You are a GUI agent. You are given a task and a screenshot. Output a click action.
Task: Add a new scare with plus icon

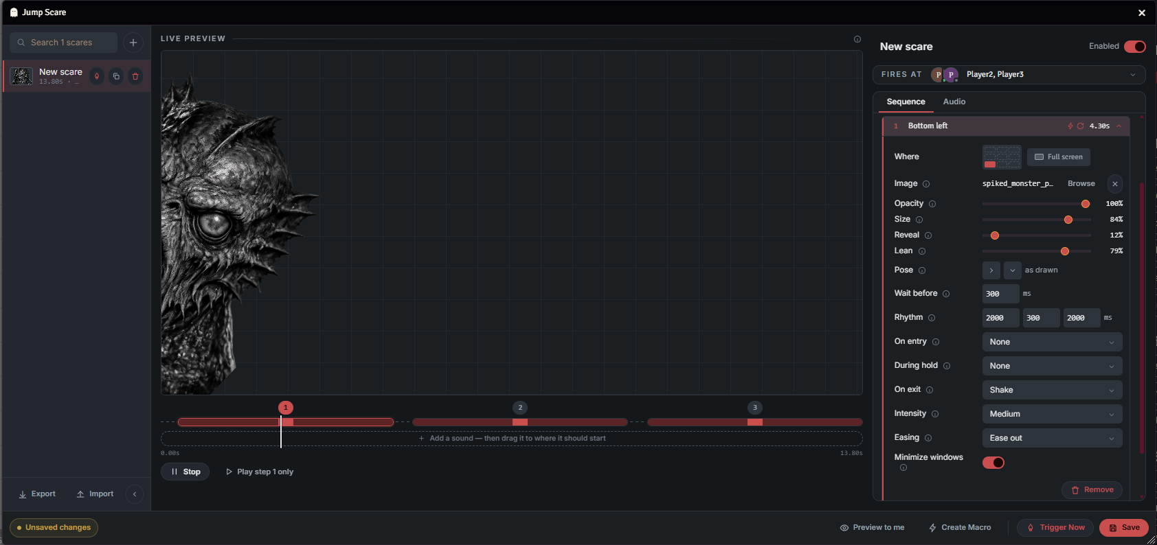tap(133, 43)
